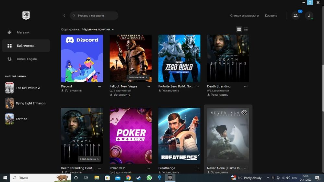
Task: Click Установить under Death Stranding
Action: click(x=218, y=95)
